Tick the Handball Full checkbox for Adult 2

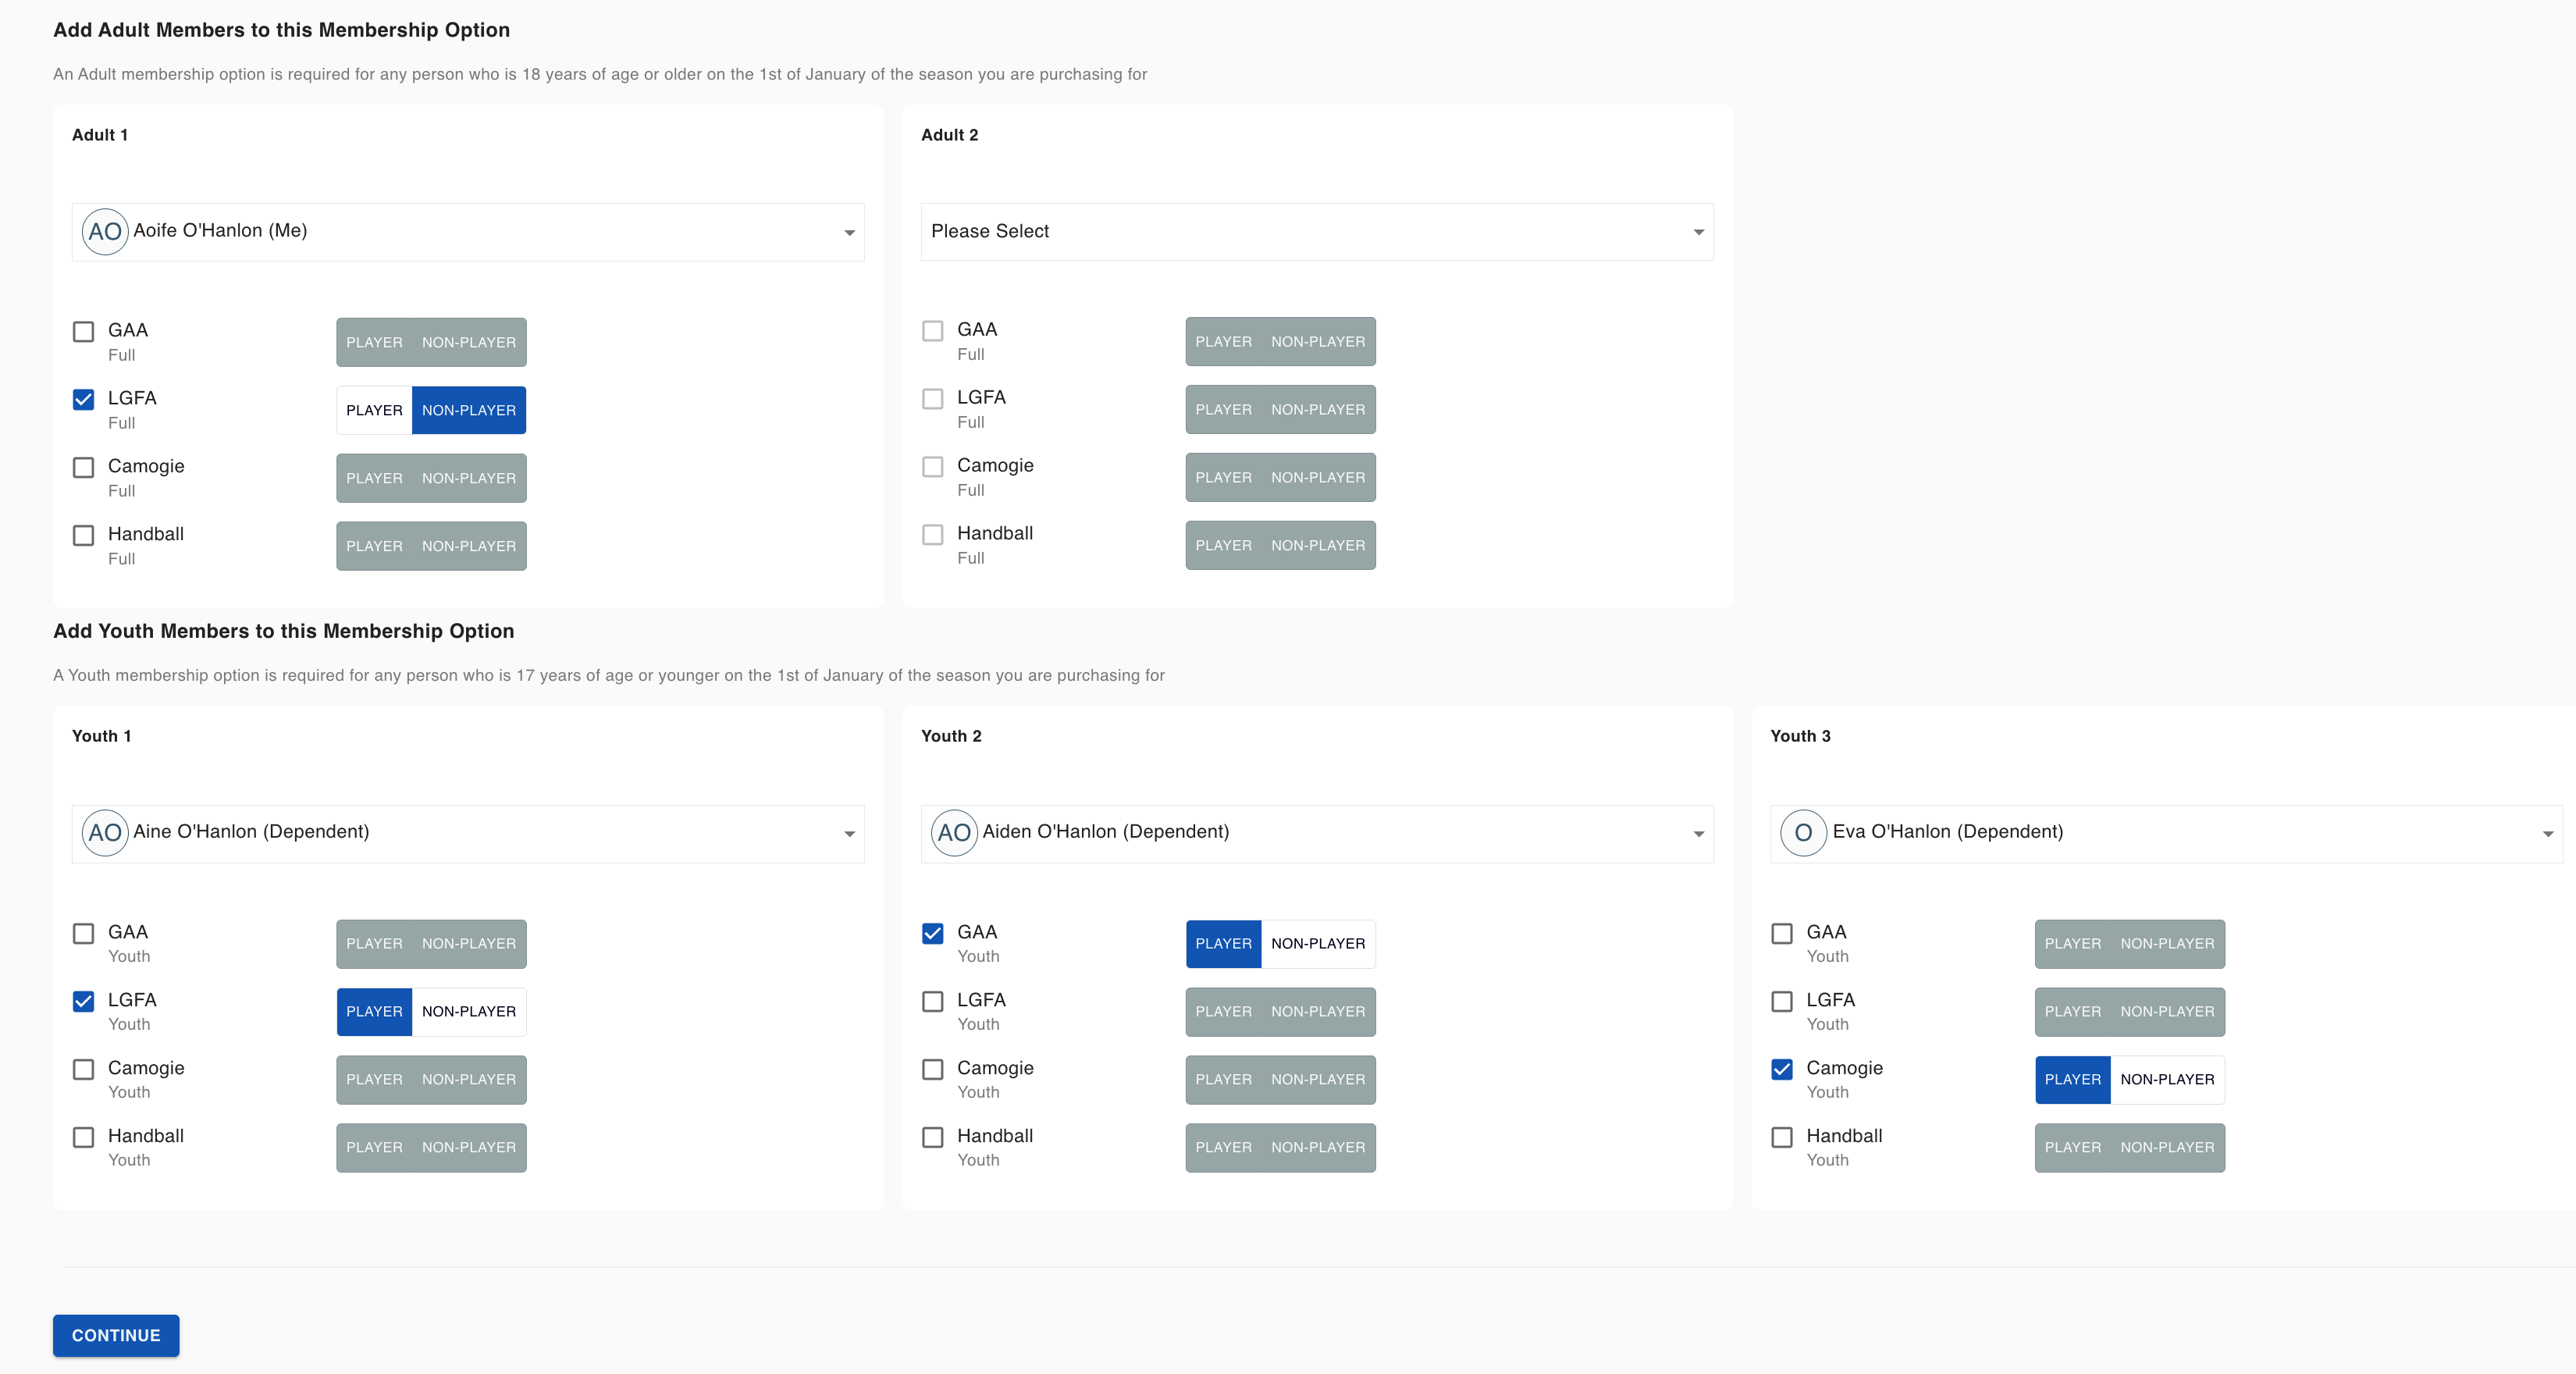click(933, 535)
